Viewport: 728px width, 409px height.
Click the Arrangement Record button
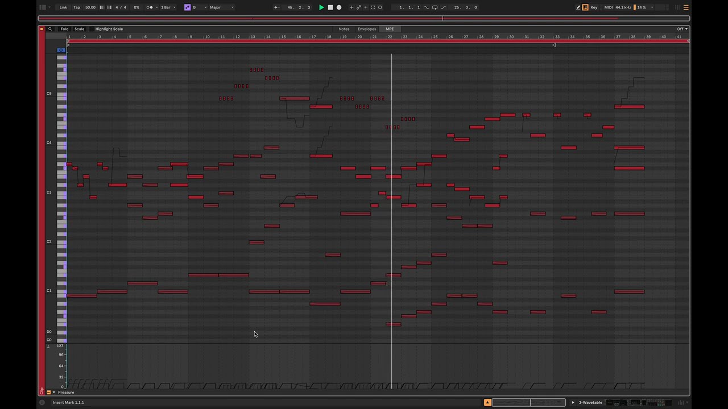[x=339, y=7]
